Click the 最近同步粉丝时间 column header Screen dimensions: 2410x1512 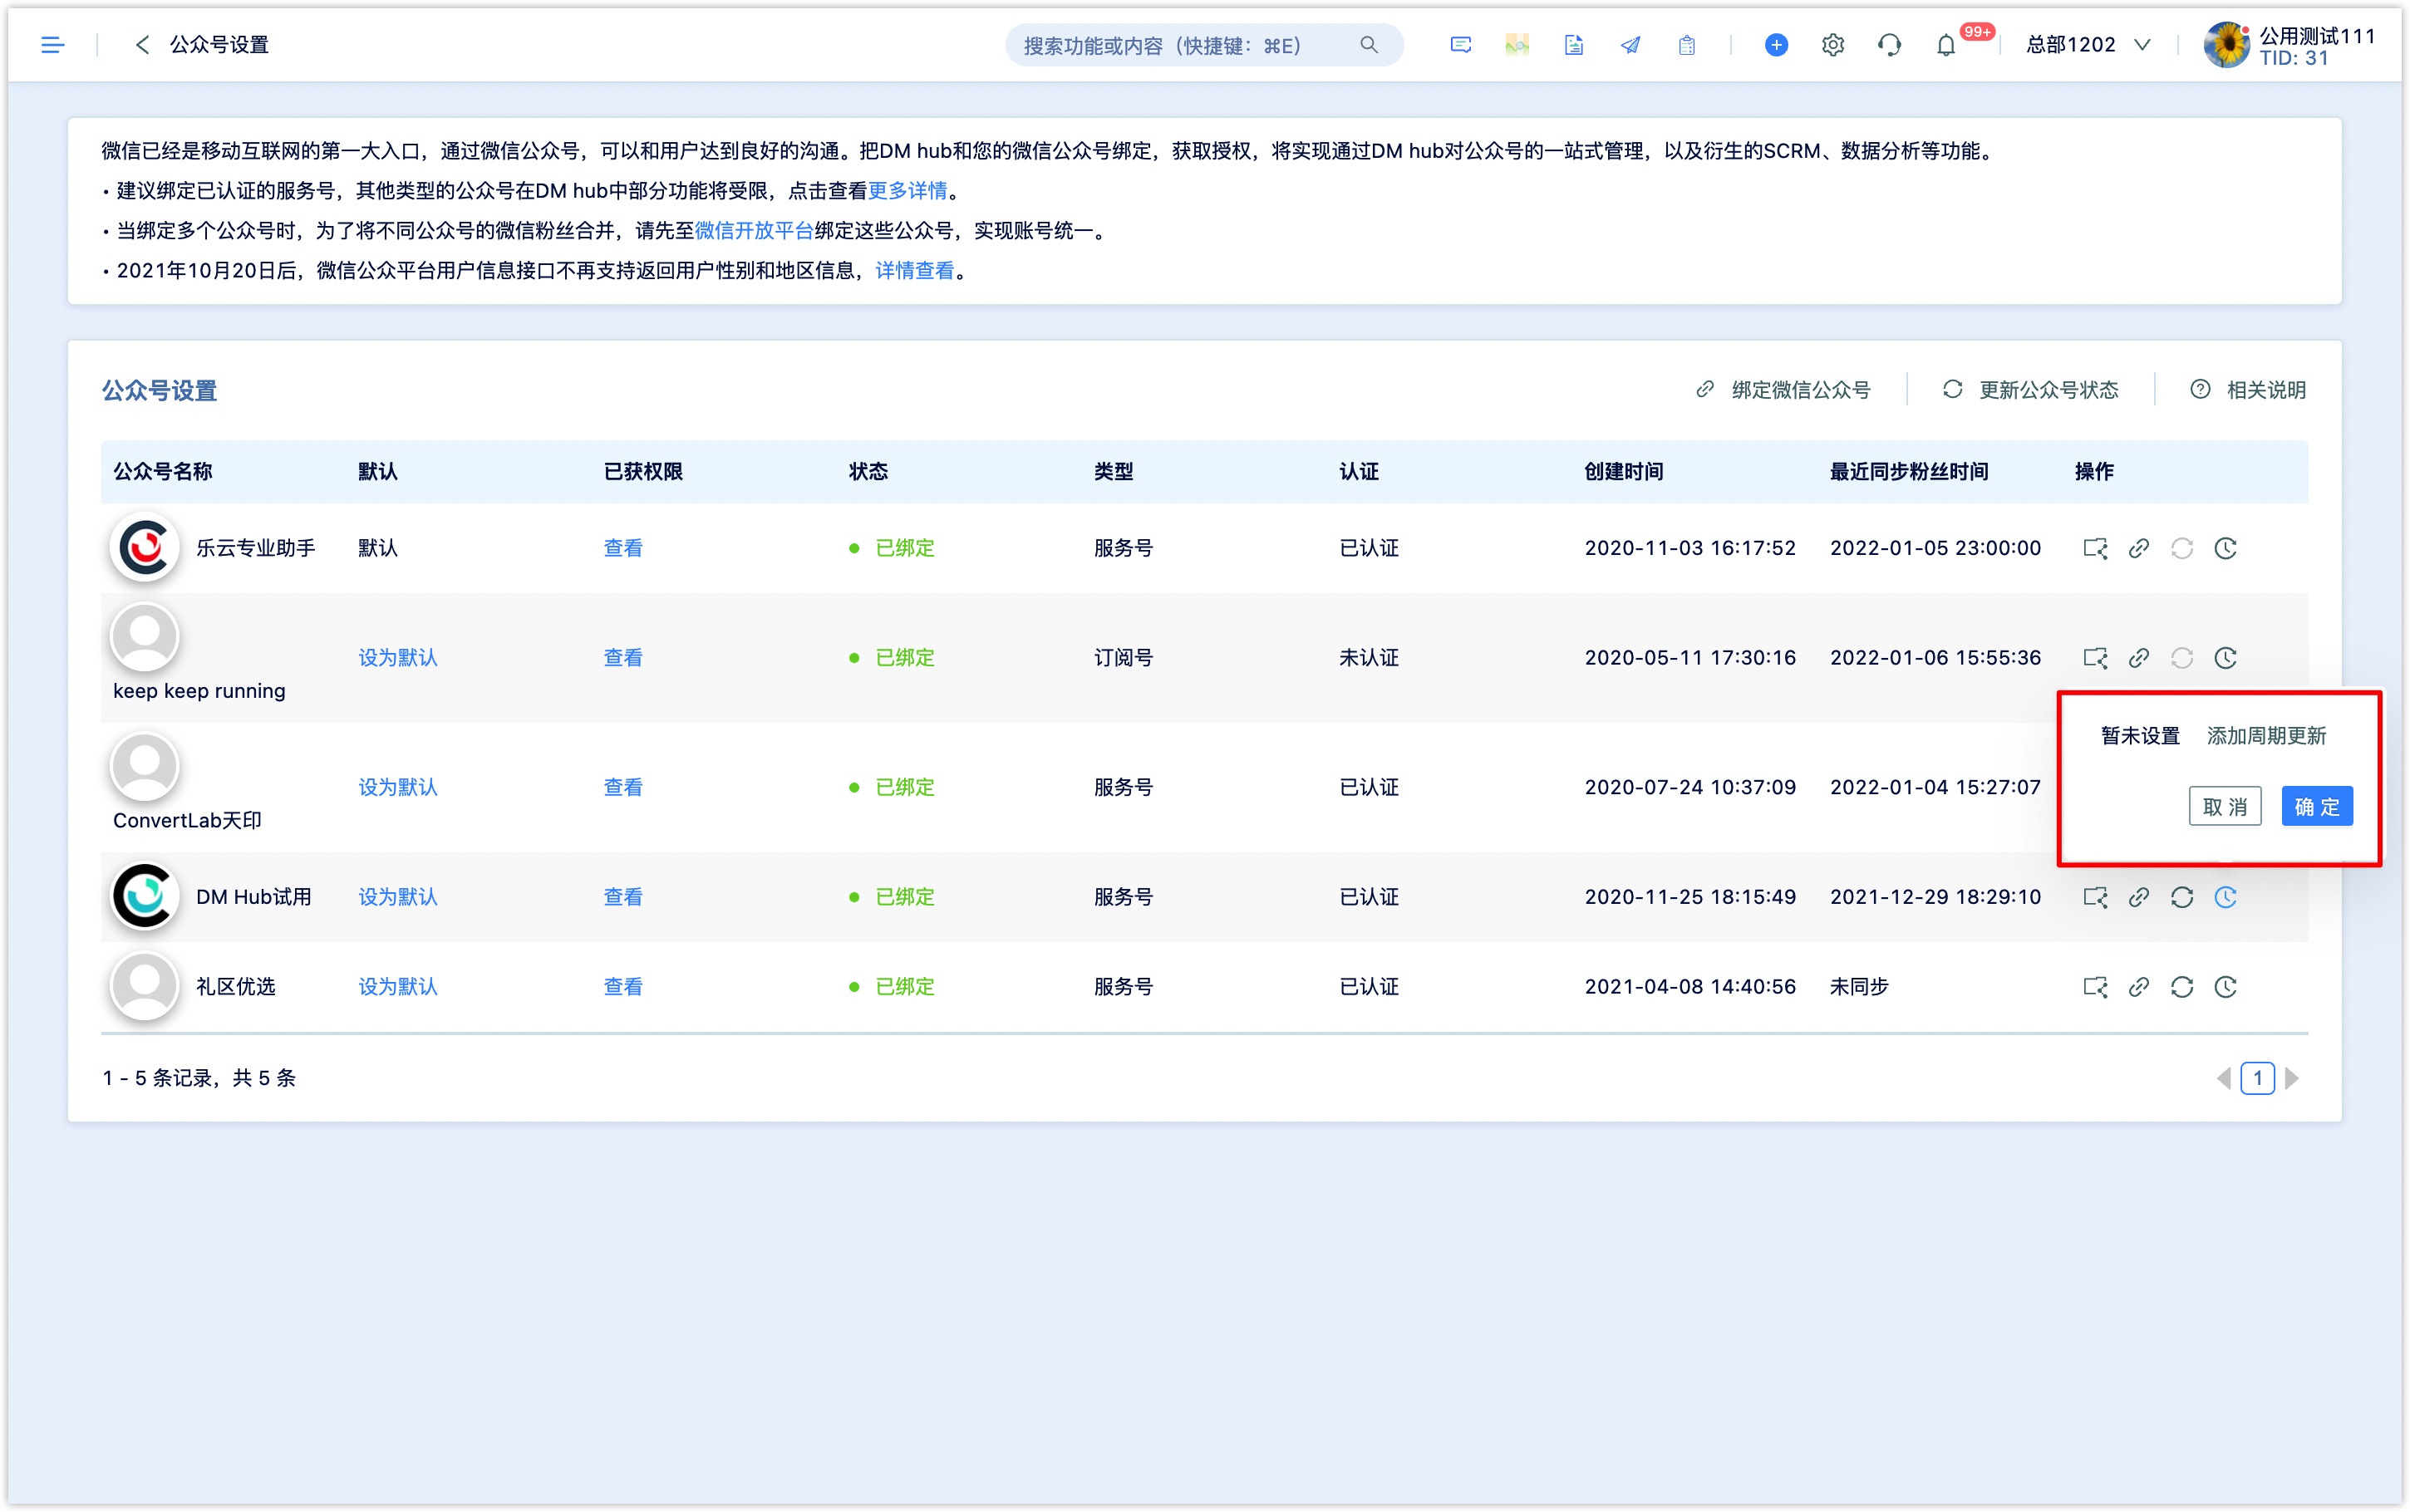pos(1908,472)
